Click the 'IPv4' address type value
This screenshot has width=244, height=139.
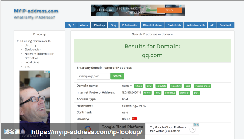(125, 99)
